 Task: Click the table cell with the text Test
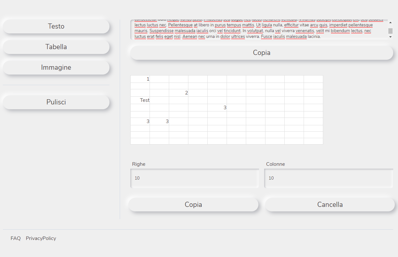[x=140, y=100]
